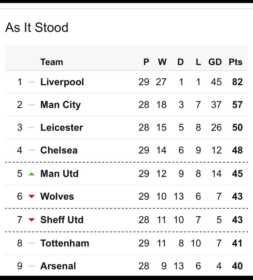Click the grey no-change dash beside Chelsea
The width and height of the screenshot is (253, 280).
pos(31,150)
